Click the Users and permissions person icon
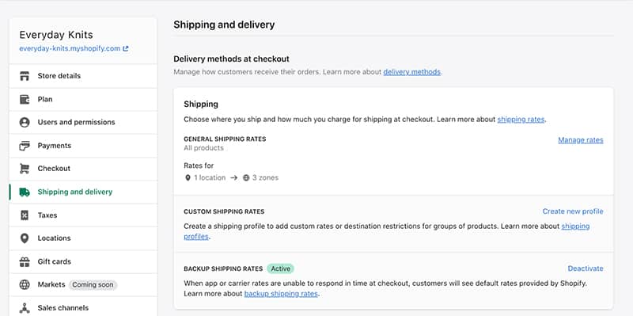The height and width of the screenshot is (316, 633). pos(25,123)
